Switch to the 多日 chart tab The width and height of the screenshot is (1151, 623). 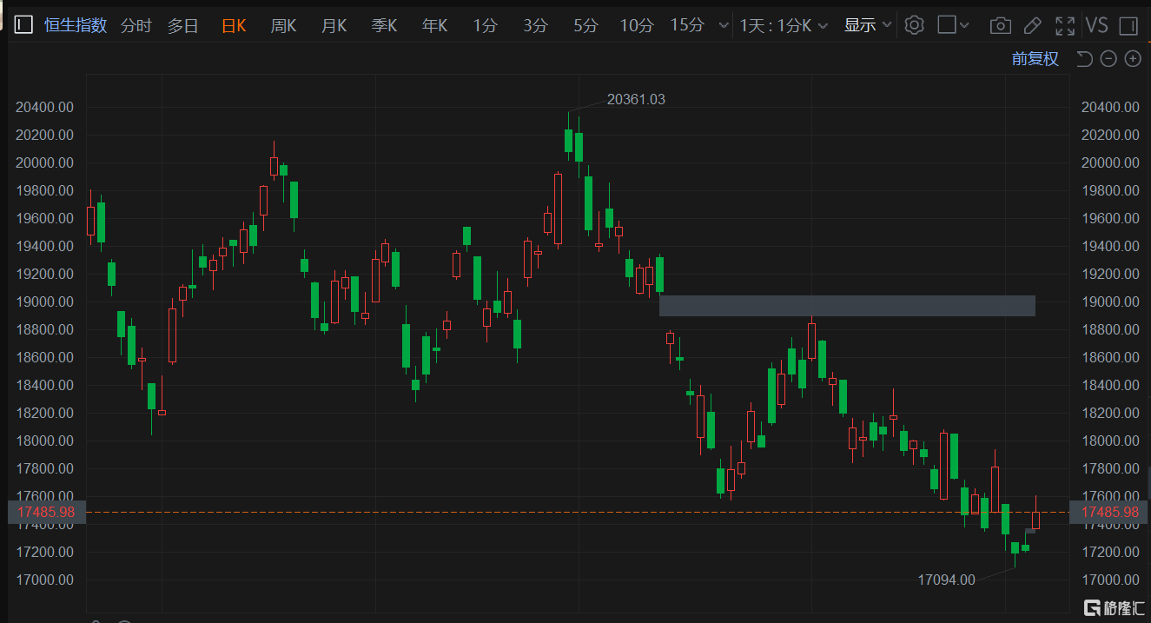point(182,26)
